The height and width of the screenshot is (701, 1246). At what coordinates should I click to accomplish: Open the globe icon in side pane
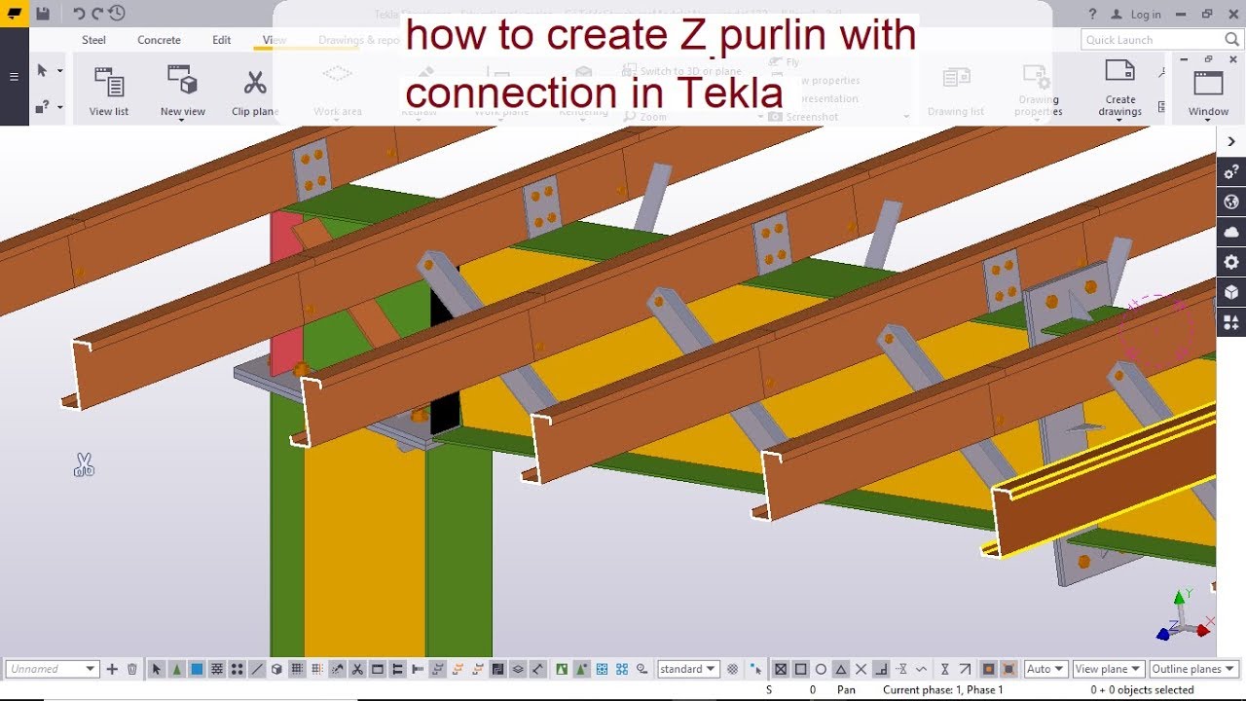click(1231, 203)
